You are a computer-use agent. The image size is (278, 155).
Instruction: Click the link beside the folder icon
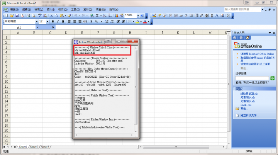[x=244, y=109]
